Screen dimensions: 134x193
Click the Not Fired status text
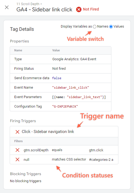[x=91, y=9]
